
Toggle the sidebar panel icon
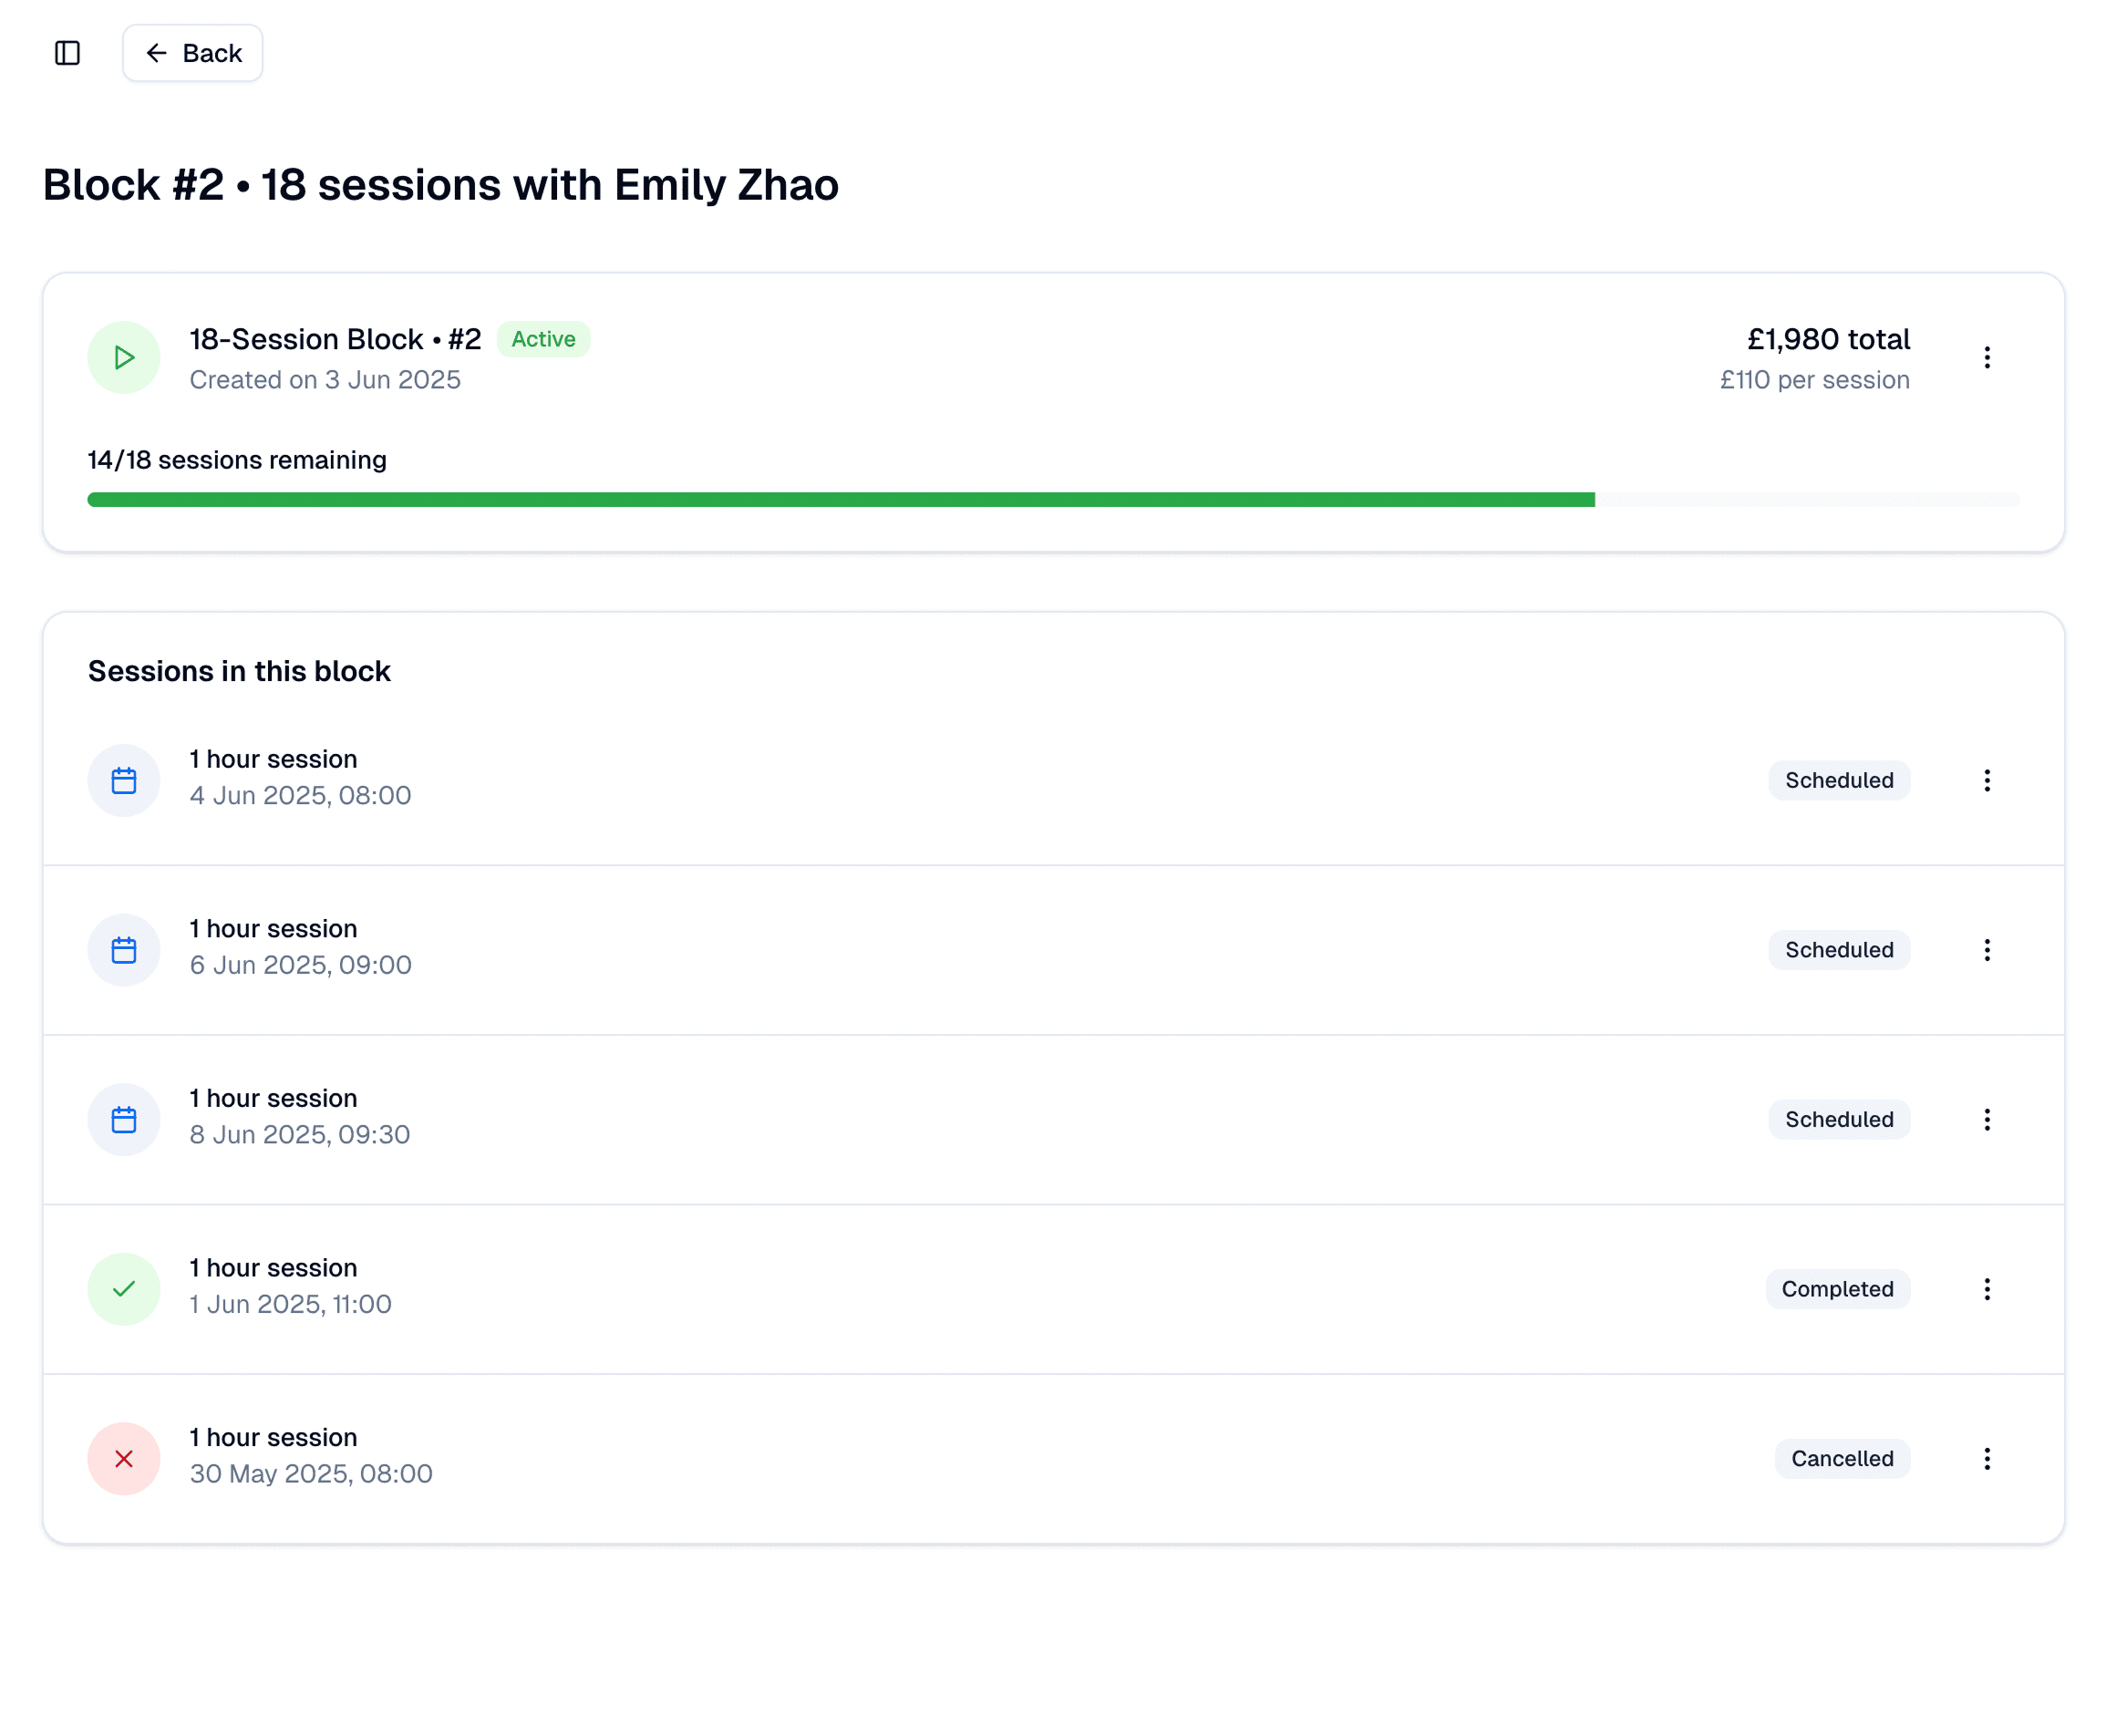pyautogui.click(x=67, y=53)
